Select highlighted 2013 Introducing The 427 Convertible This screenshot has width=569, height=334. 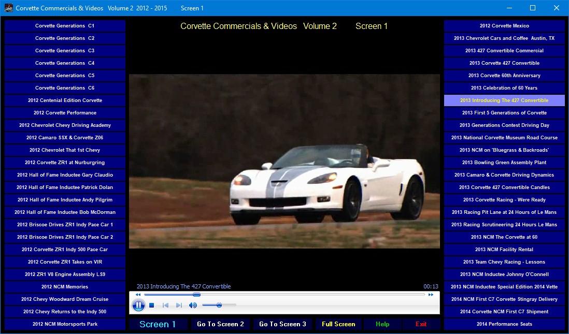(x=504, y=100)
